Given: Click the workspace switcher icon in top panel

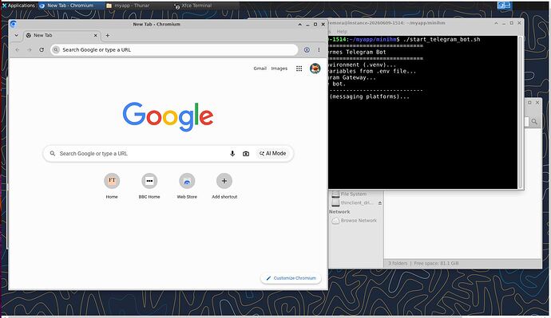Looking at the screenshot, I should point(504,6).
